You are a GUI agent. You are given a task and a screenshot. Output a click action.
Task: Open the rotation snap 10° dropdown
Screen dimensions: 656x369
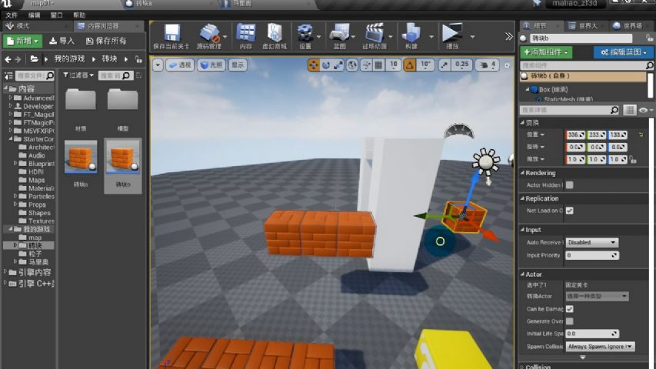click(x=425, y=65)
